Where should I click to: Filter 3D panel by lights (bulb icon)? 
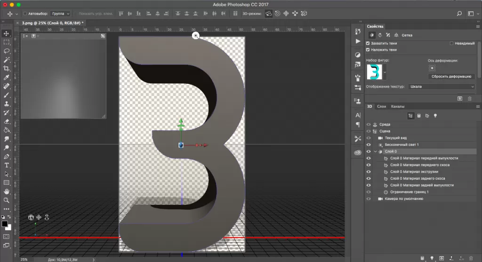coord(435,115)
